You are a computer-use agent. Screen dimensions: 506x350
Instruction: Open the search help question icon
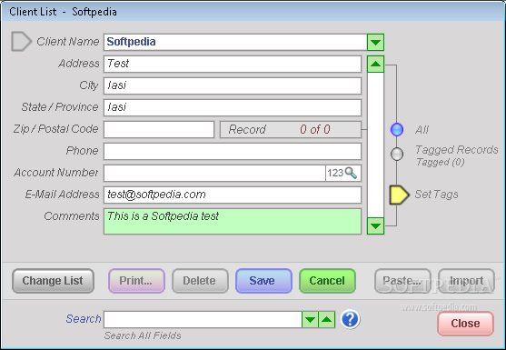pyautogui.click(x=350, y=320)
